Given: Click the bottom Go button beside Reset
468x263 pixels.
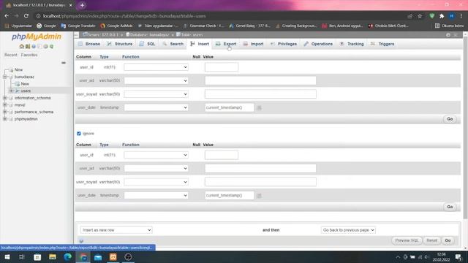Looking at the screenshot, I should [448, 240].
